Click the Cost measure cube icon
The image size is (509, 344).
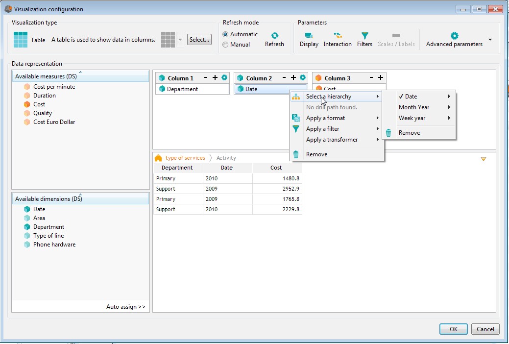pyautogui.click(x=27, y=104)
